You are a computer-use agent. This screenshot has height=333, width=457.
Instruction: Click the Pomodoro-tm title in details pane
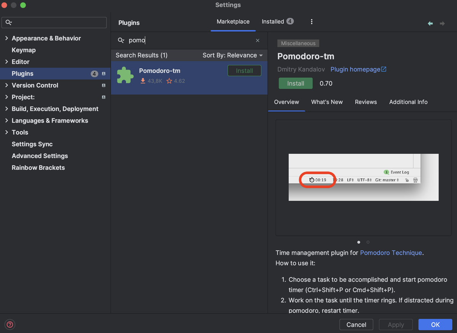306,56
